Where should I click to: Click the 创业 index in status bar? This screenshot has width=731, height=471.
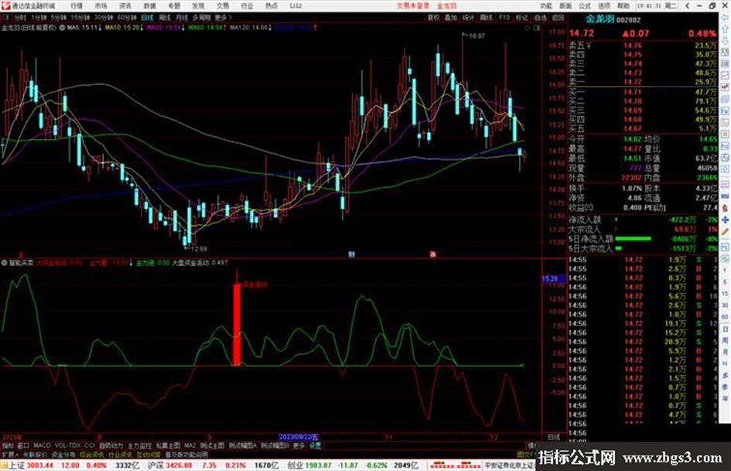pyautogui.click(x=295, y=465)
